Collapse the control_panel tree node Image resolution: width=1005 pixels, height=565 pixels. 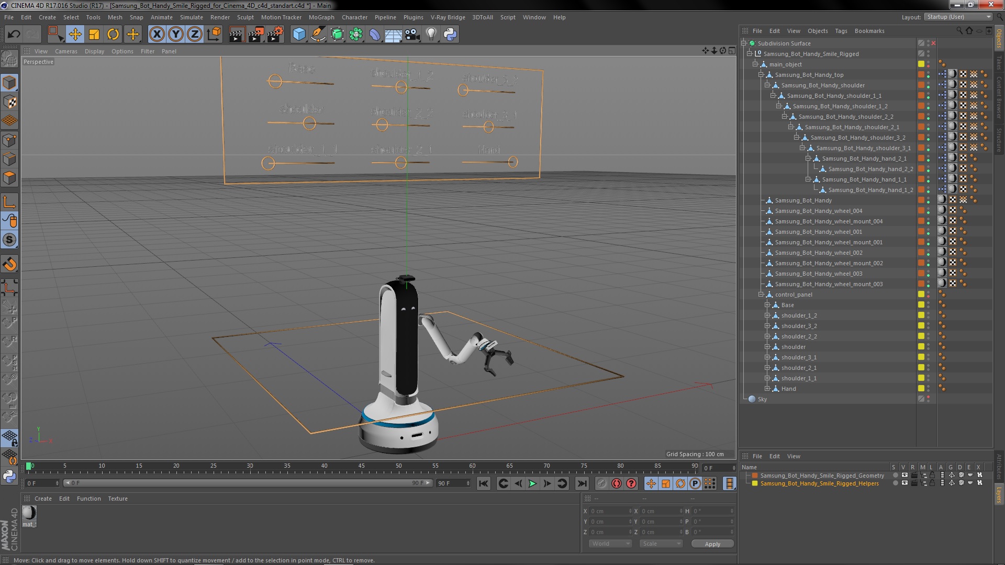tap(761, 295)
